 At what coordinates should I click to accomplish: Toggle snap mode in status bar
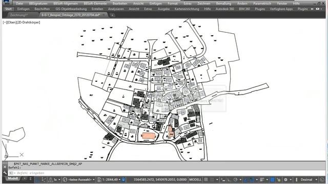click(212, 179)
